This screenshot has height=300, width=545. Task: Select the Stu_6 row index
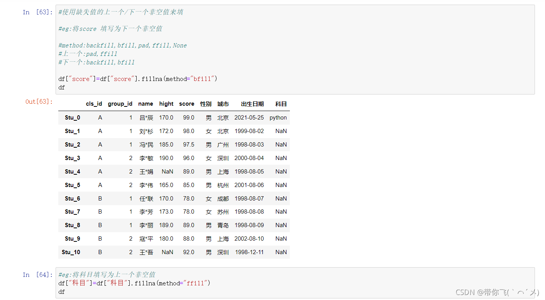[73, 199]
